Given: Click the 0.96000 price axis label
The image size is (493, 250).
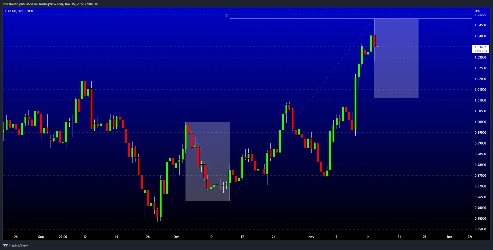Looking at the screenshot, I should coord(480,208).
